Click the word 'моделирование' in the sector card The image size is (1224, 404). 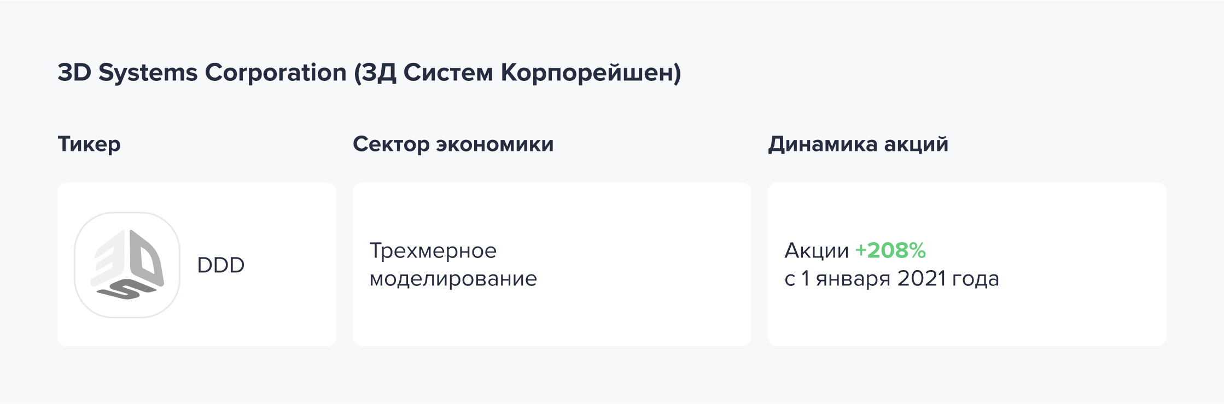[x=453, y=279]
